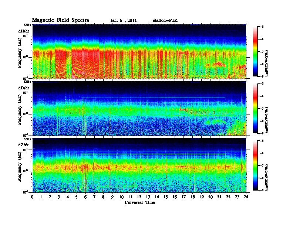Click hour tick label 5 on time axis
293x226 pixels.
pos(77,197)
